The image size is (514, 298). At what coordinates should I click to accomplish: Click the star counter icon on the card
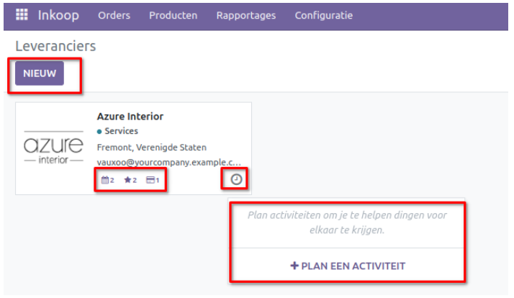pyautogui.click(x=130, y=180)
